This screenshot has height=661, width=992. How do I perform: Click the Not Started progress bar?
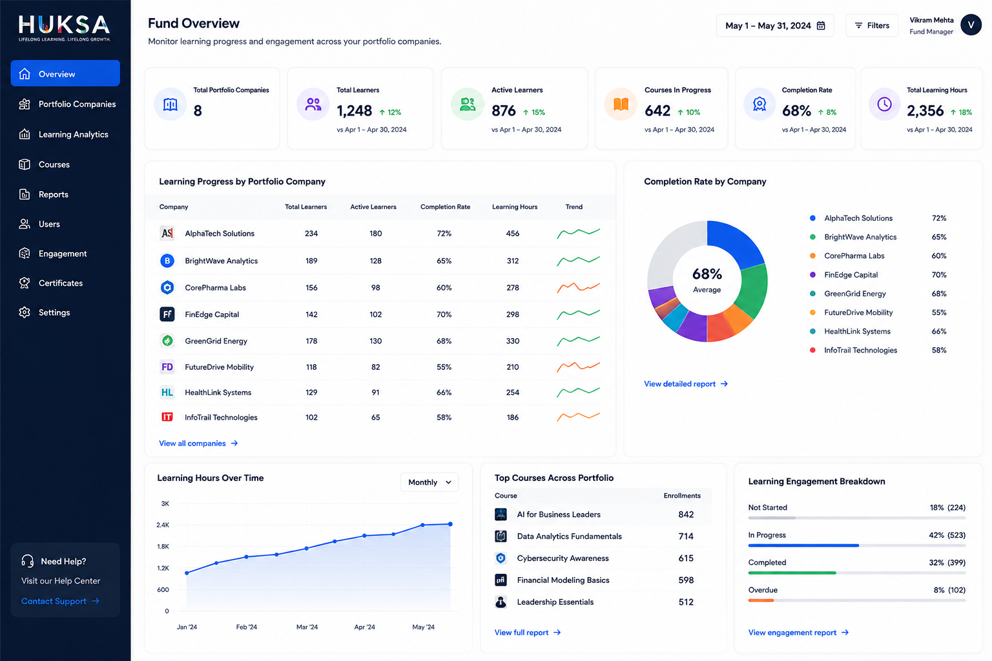pyautogui.click(x=857, y=518)
